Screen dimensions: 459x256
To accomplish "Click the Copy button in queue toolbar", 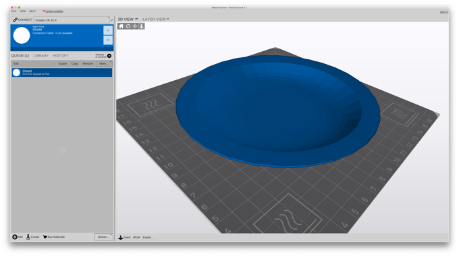I will tap(75, 63).
